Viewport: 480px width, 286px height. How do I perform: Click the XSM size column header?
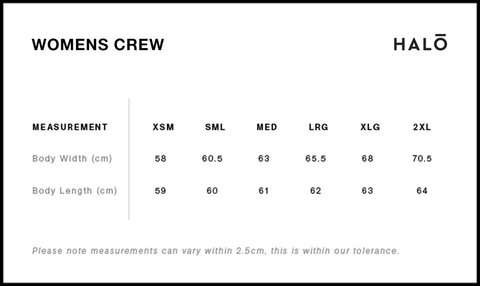[x=163, y=127]
